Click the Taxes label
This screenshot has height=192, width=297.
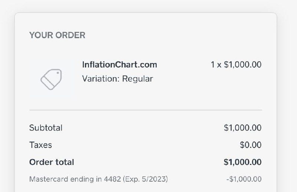[40, 145]
